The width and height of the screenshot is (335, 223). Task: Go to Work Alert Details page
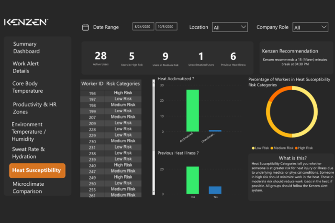[x=25, y=67]
